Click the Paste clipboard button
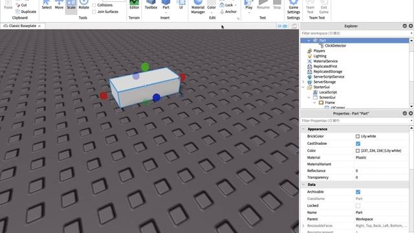 8,5
